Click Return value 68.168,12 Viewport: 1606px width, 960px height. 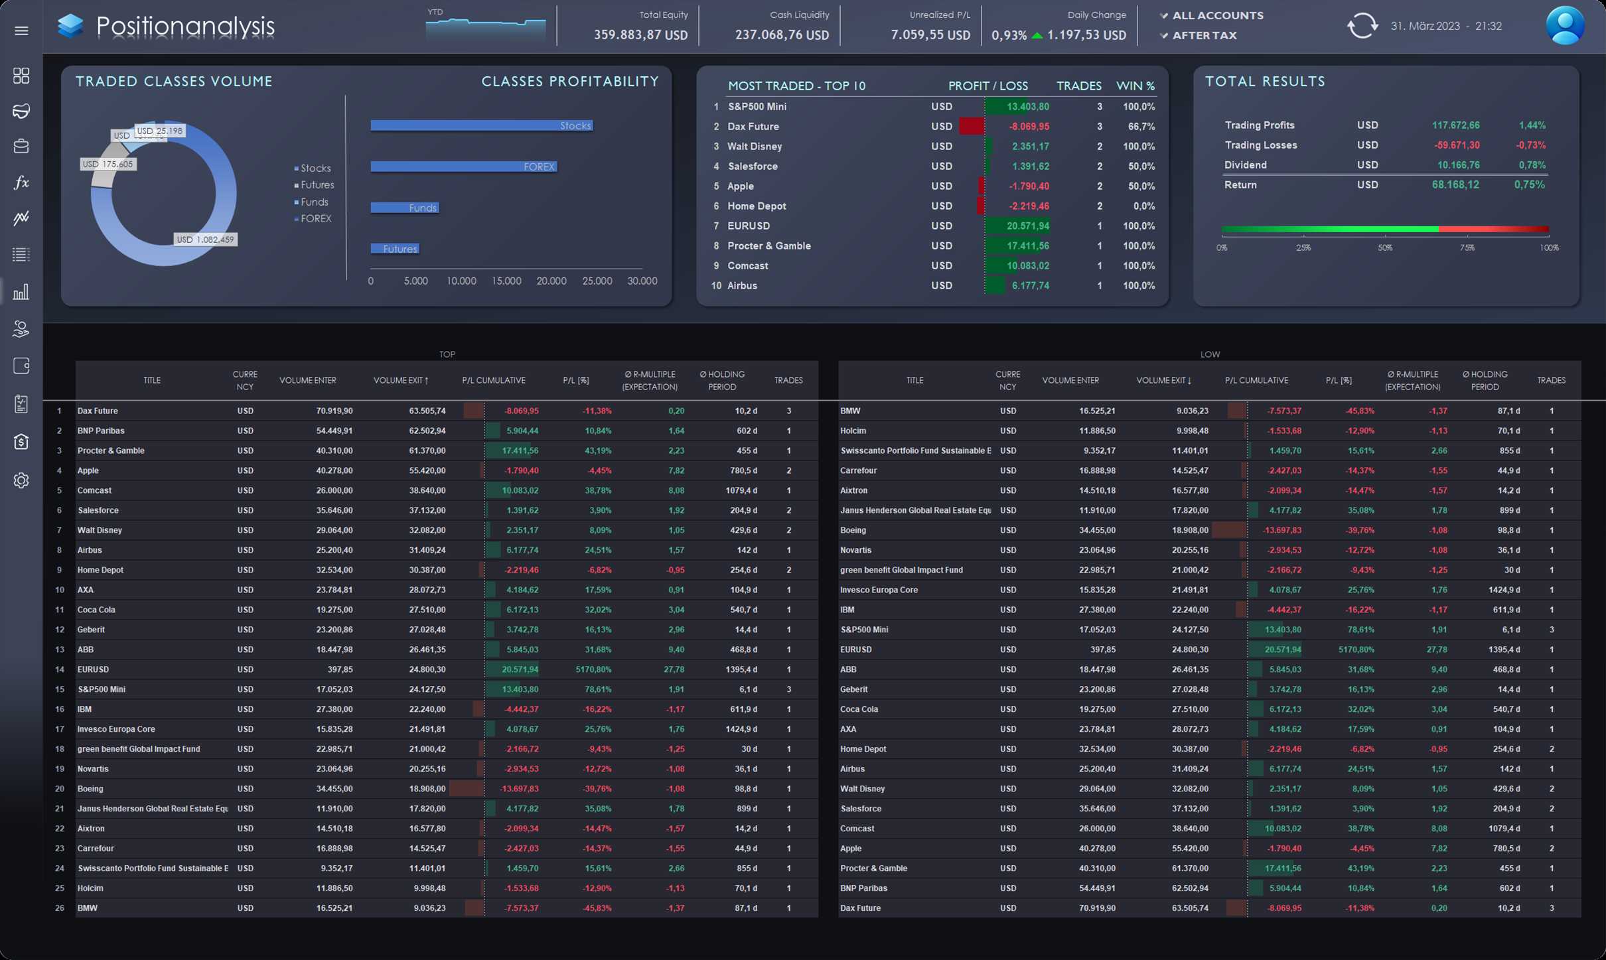pos(1455,184)
